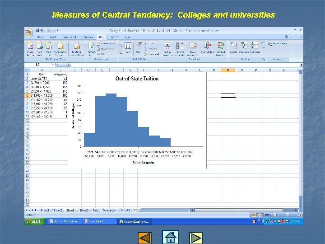This screenshot has height=244, width=325.
Task: Click Insert Worksheet tab icon
Action: coord(135,210)
